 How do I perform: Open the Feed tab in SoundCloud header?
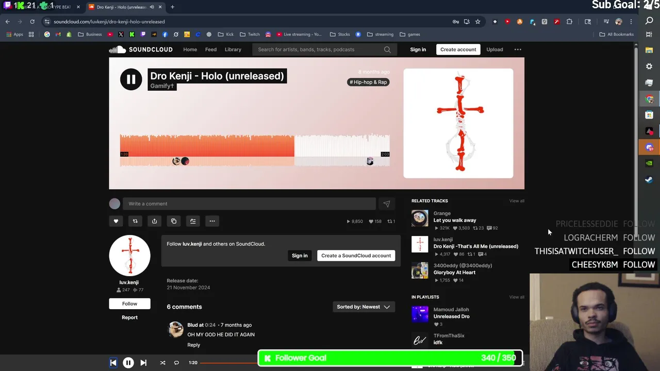(211, 49)
